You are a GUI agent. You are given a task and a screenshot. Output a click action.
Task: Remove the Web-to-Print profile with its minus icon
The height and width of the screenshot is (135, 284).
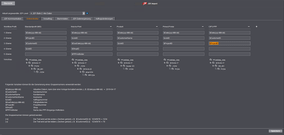point(111,27)
